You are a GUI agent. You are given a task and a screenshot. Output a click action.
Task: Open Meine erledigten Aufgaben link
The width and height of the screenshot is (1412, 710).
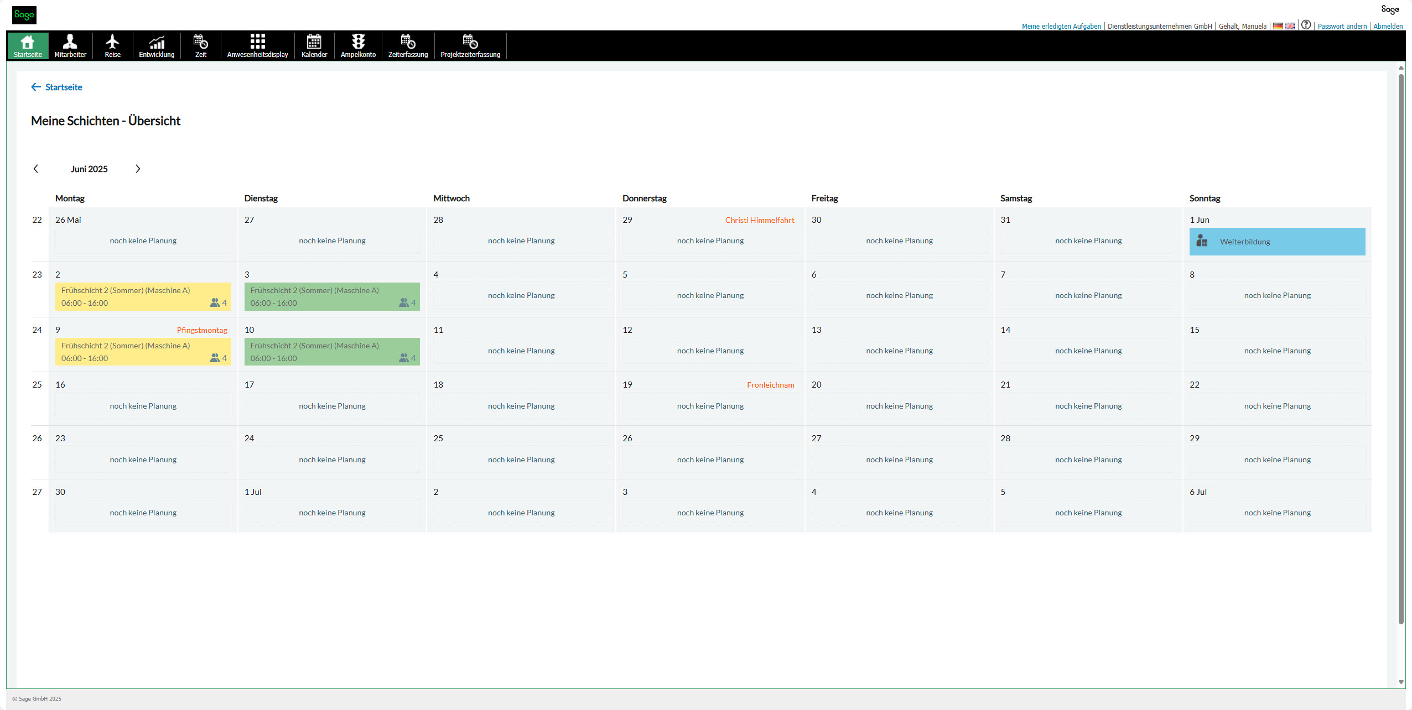[x=1061, y=26]
